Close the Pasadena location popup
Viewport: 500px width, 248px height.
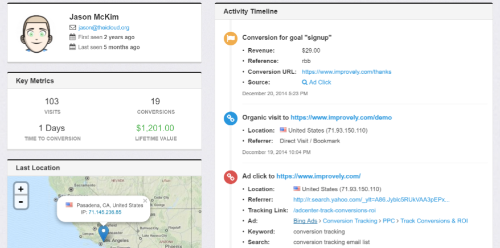(145, 201)
